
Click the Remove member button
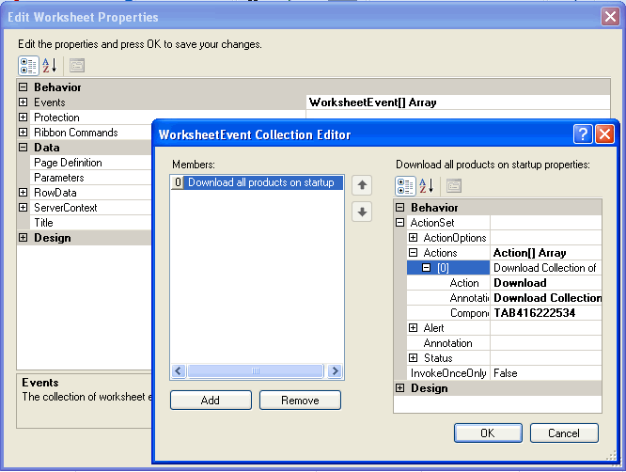tap(300, 401)
